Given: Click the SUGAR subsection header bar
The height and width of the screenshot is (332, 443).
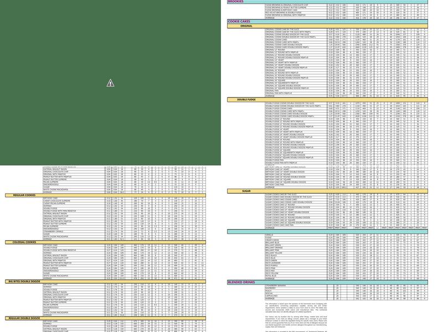Looking at the screenshot, I should point(246,191).
